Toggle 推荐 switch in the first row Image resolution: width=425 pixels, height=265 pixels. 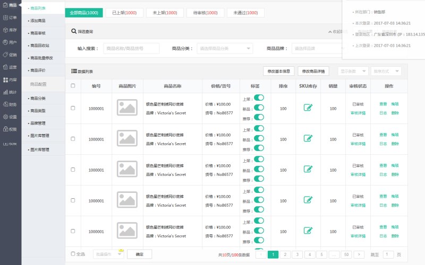click(x=259, y=117)
